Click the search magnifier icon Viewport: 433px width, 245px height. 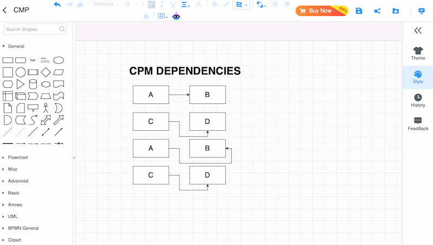click(62, 29)
